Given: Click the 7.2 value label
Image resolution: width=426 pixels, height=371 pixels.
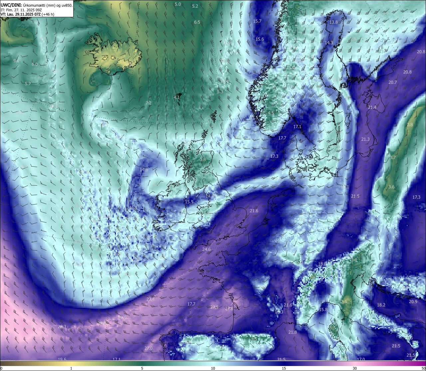Looking at the screenshot, I should tap(148, 103).
